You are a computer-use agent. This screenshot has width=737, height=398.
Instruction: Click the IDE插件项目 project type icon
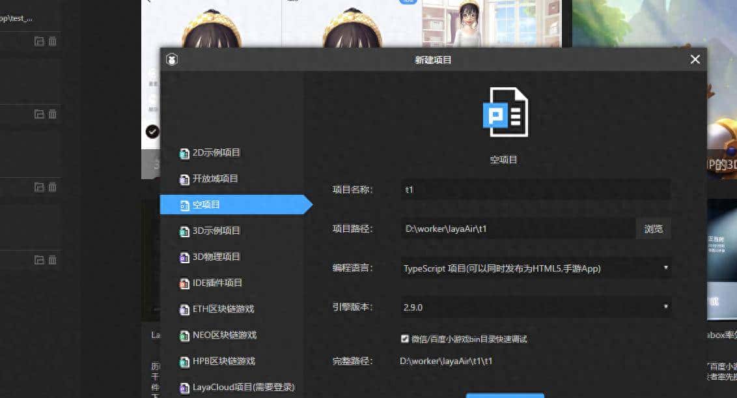coord(183,283)
